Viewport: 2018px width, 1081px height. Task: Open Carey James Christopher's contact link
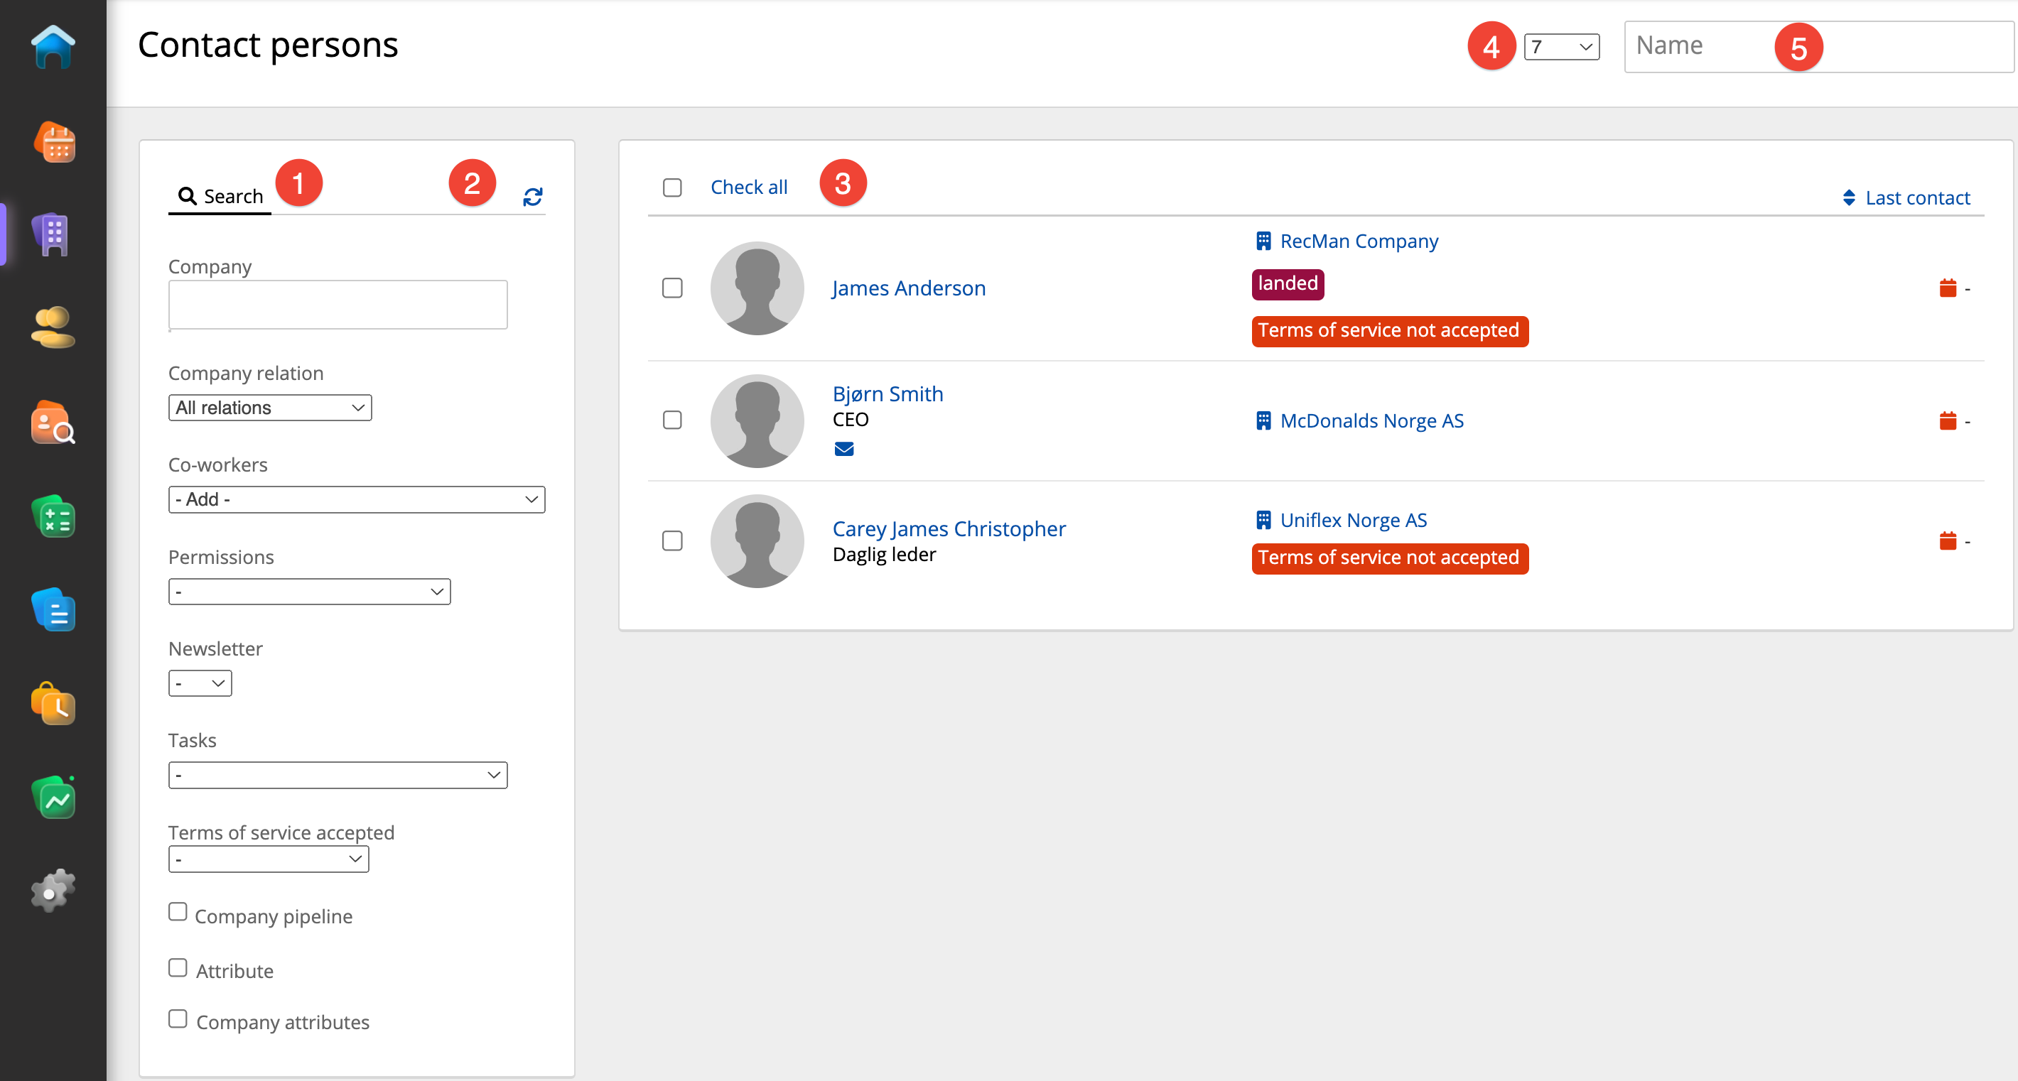point(949,529)
